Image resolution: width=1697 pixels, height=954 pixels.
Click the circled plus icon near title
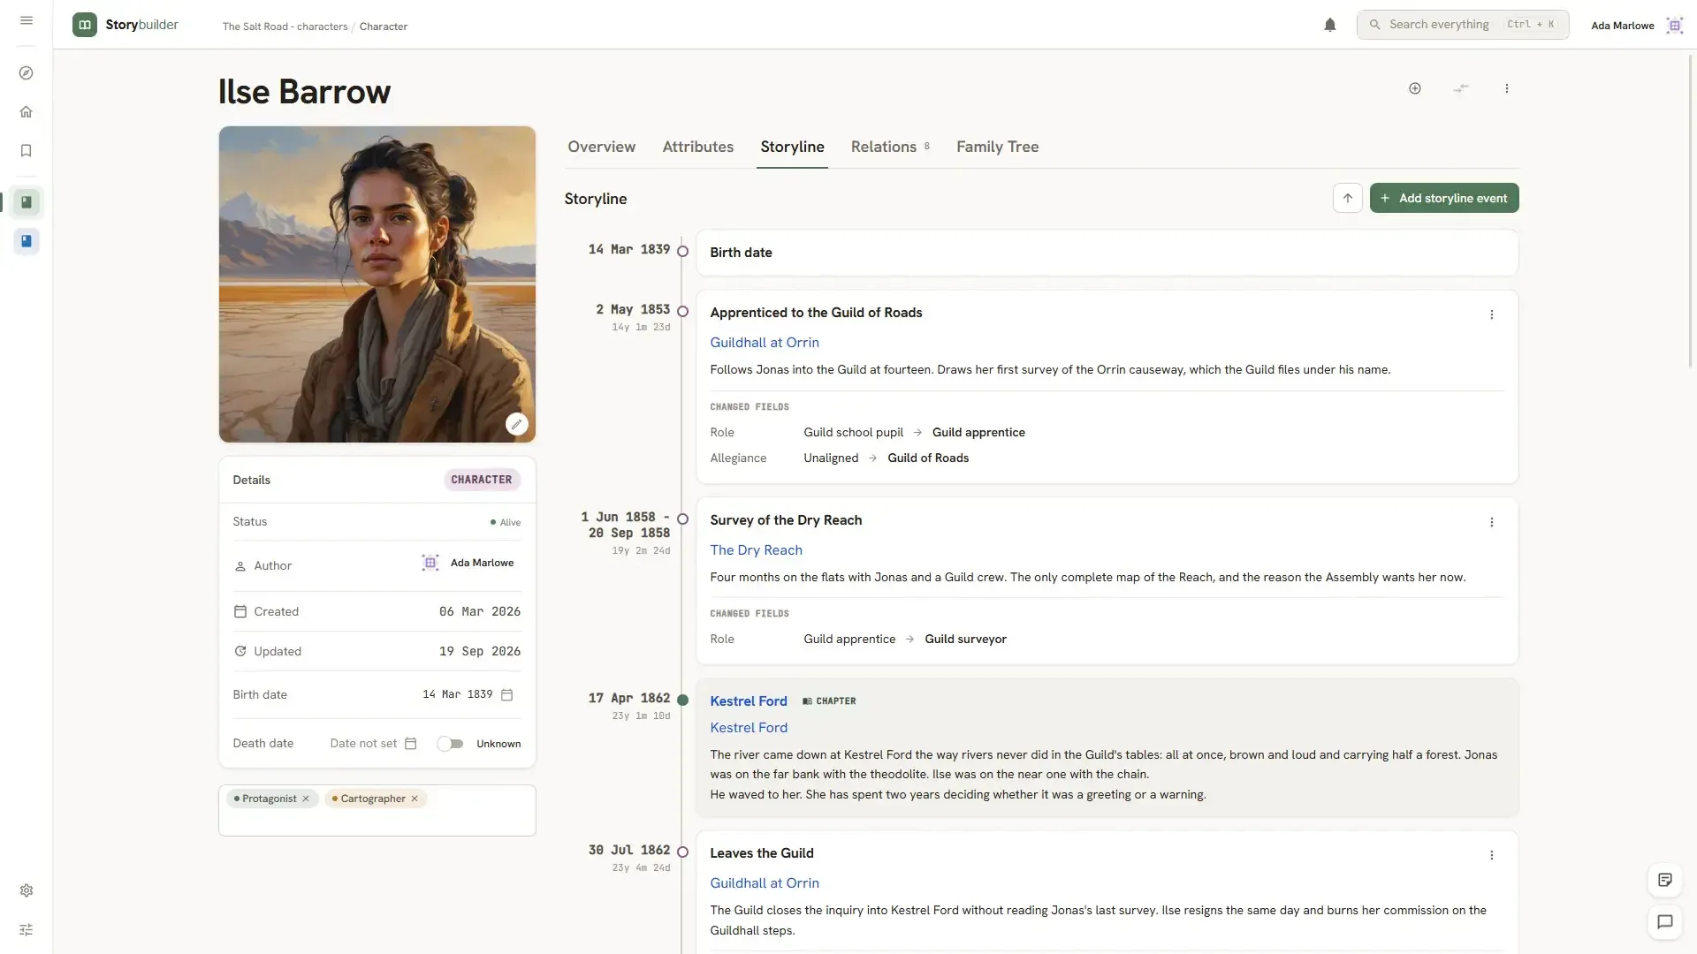(1415, 88)
